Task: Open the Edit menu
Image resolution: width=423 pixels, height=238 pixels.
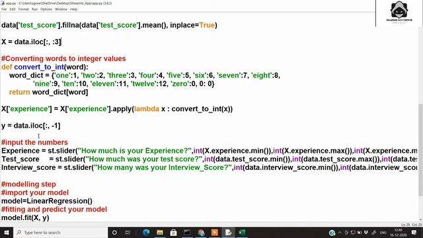Action: pos(13,9)
